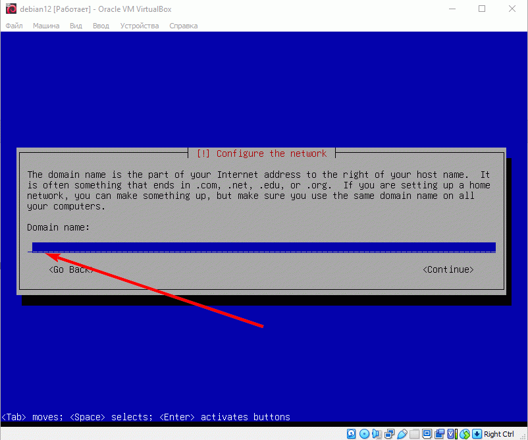The image size is (528, 440).
Task: Click the hard disk activity icon
Action: pos(351,434)
